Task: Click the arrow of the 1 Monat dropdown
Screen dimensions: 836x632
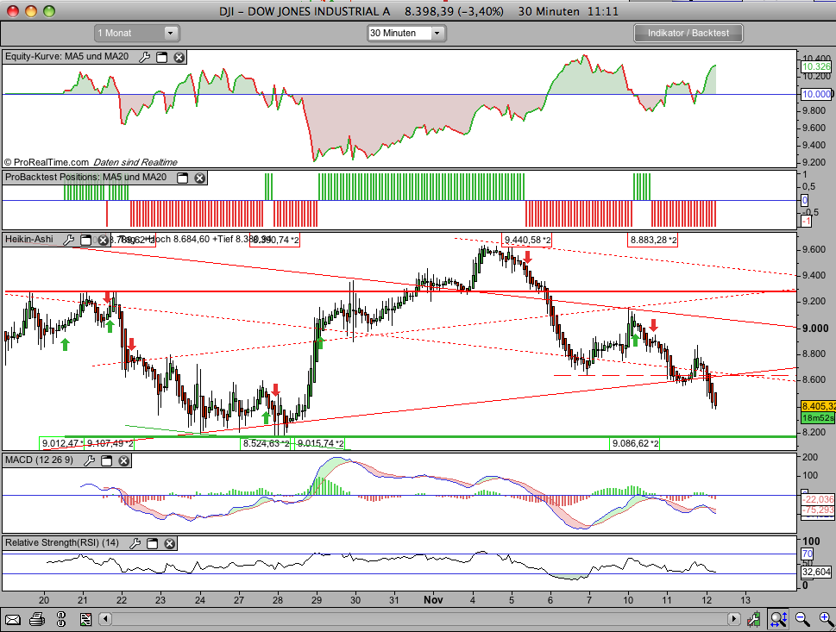Action: [x=171, y=33]
